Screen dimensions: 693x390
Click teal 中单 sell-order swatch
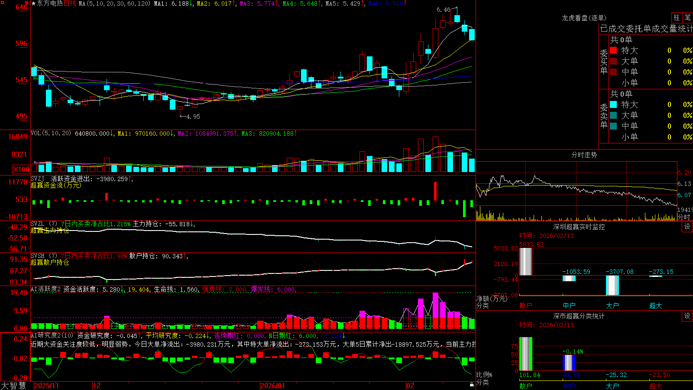[613, 126]
